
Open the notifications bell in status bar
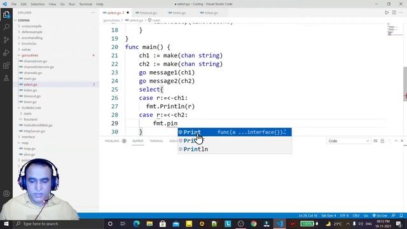coord(401,216)
